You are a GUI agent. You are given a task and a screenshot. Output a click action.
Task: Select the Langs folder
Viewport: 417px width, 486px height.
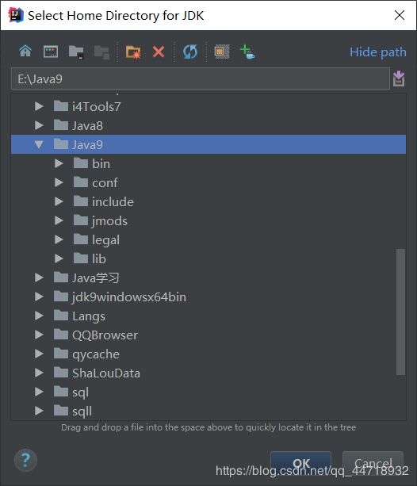pyautogui.click(x=208, y=316)
